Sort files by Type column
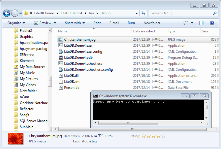This screenshot has width=221, height=149. click(172, 31)
